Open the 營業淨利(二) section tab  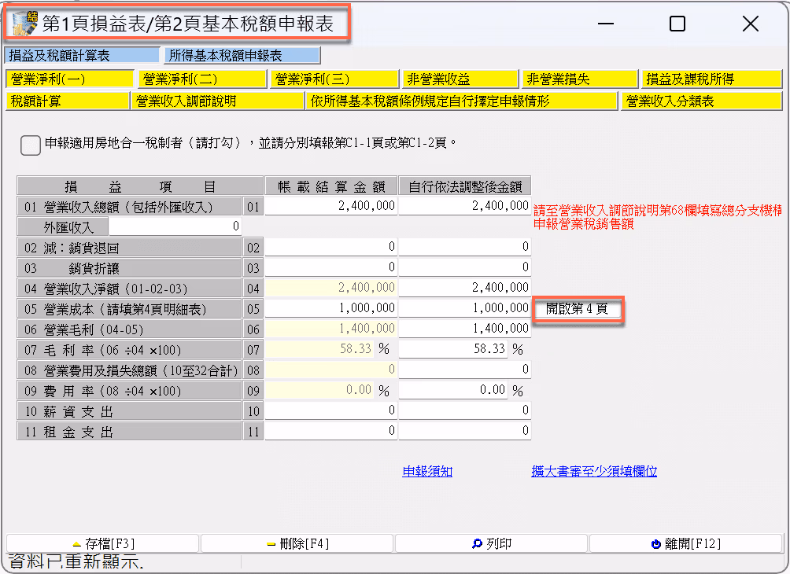tap(202, 79)
